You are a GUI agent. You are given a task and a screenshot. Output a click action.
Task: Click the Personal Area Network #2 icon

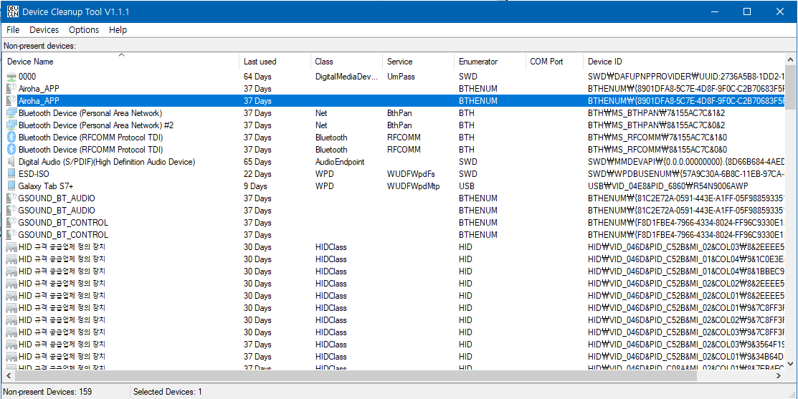(11, 125)
